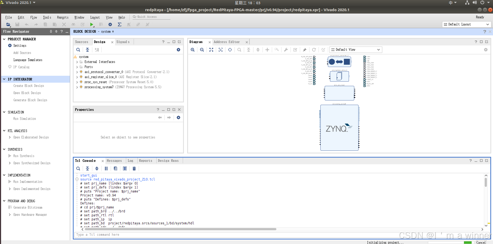Click search icon in Design panel
Viewport: 493px width, 244px height.
[78, 50]
